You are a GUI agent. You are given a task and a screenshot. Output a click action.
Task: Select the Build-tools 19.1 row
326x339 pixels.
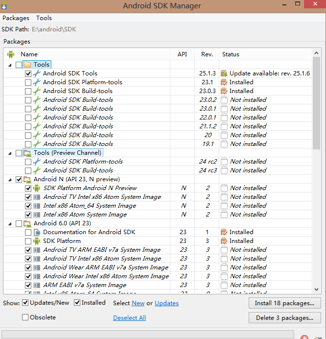coord(158,144)
